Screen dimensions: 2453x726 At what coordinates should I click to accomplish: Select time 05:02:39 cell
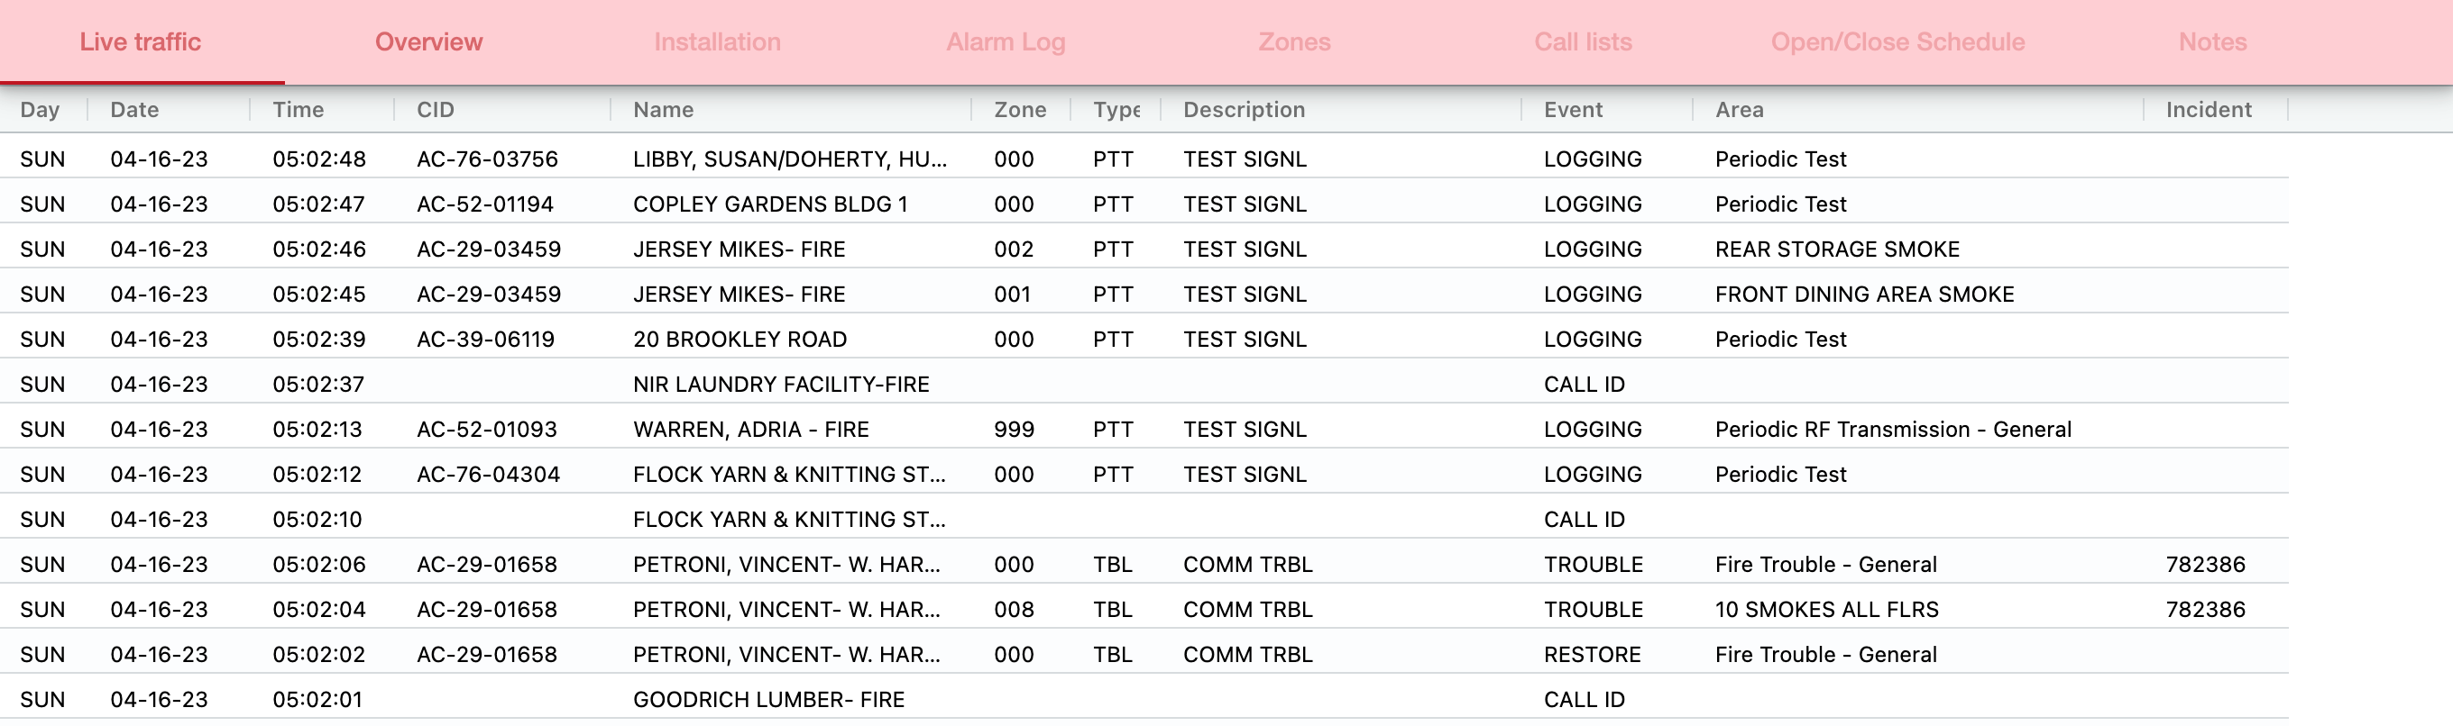[x=319, y=339]
